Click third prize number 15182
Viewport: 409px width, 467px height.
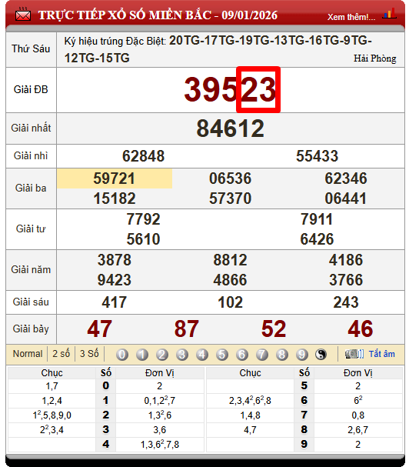coord(115,198)
